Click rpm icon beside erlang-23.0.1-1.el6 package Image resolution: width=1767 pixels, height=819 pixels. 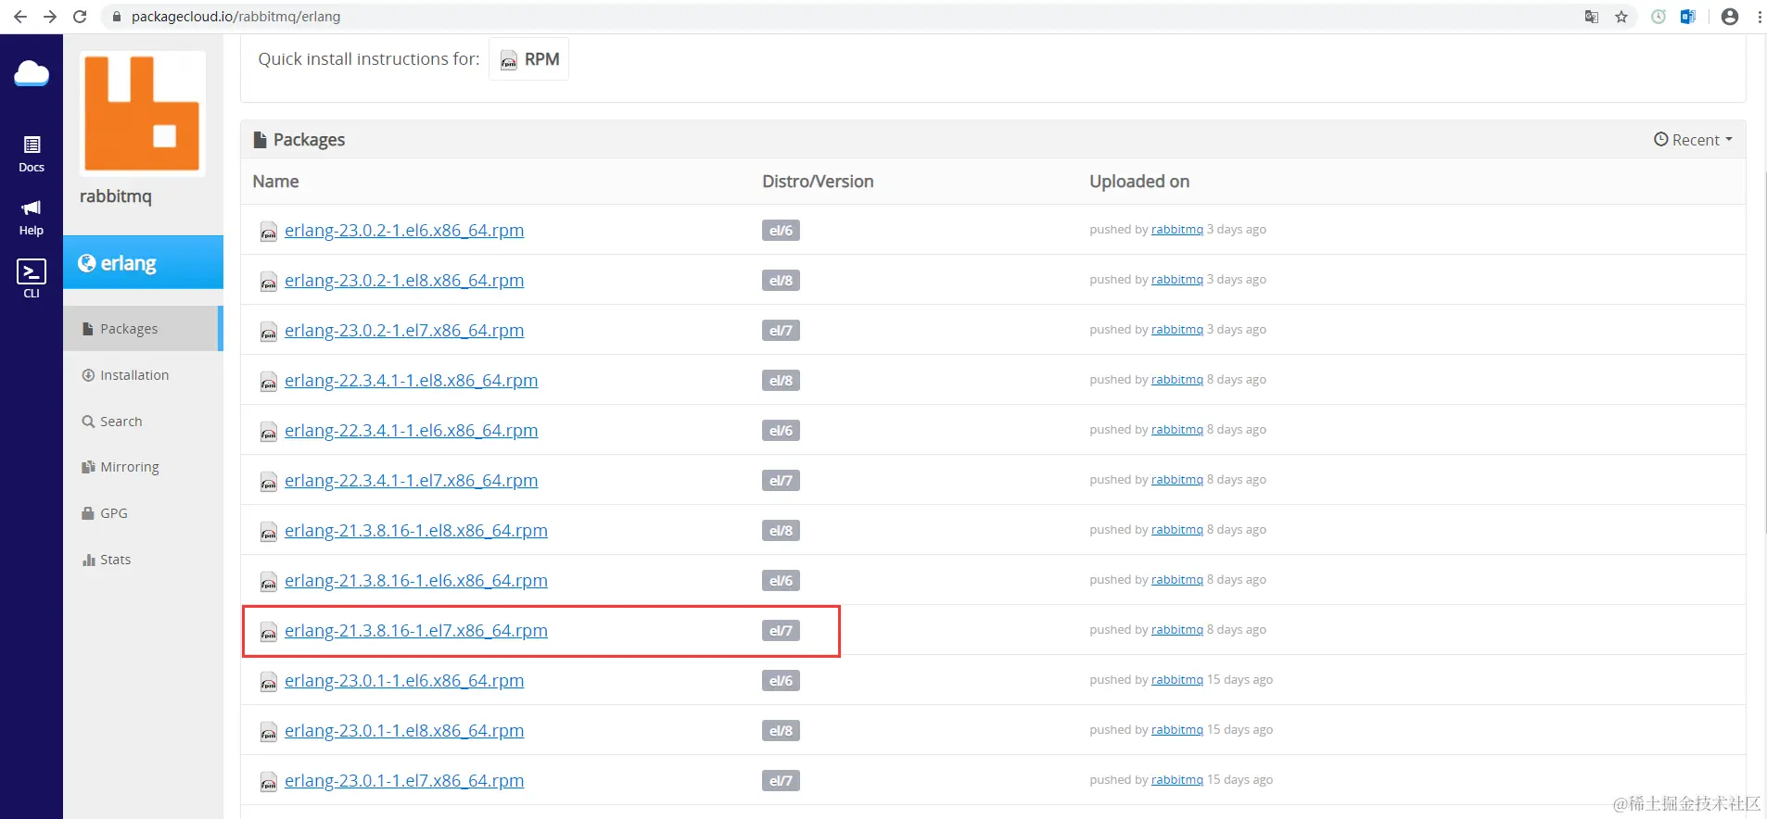pos(269,682)
